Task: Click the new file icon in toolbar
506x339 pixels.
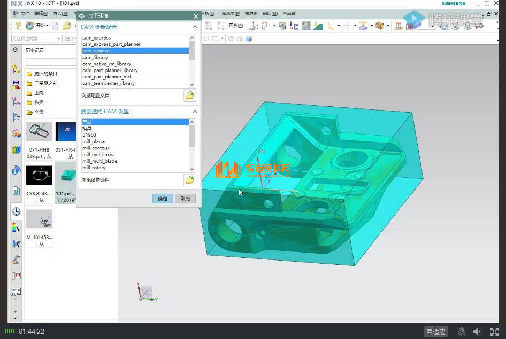Action: pos(55,26)
